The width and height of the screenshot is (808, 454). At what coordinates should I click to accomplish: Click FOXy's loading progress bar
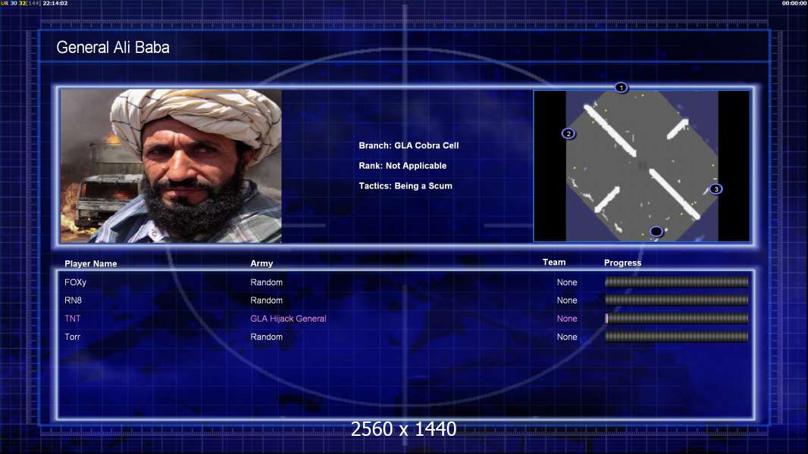(676, 282)
